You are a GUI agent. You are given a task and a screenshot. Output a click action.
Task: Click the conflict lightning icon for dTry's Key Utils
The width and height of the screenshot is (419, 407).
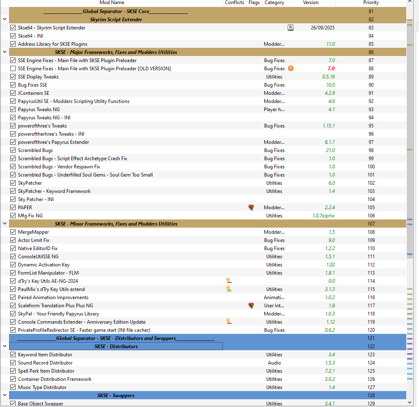229,281
